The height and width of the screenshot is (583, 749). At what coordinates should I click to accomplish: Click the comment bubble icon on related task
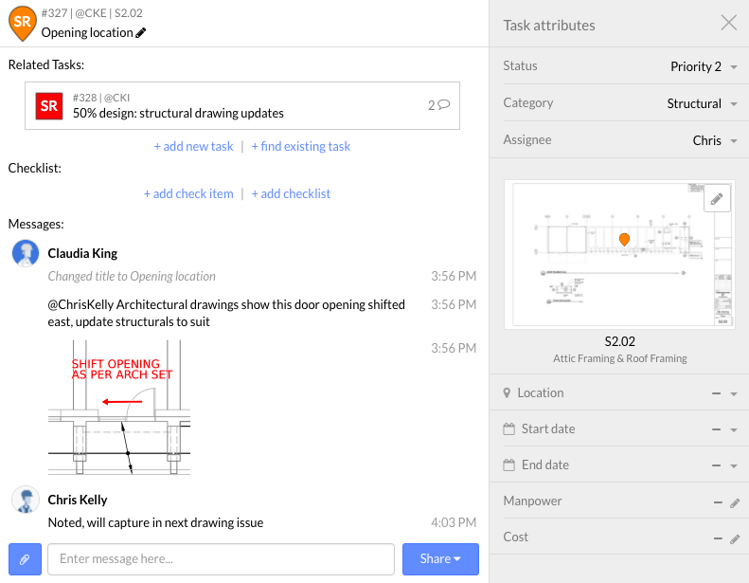(x=443, y=105)
